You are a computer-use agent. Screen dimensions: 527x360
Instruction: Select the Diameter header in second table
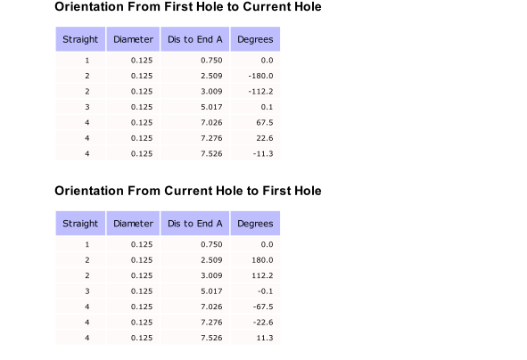133,224
